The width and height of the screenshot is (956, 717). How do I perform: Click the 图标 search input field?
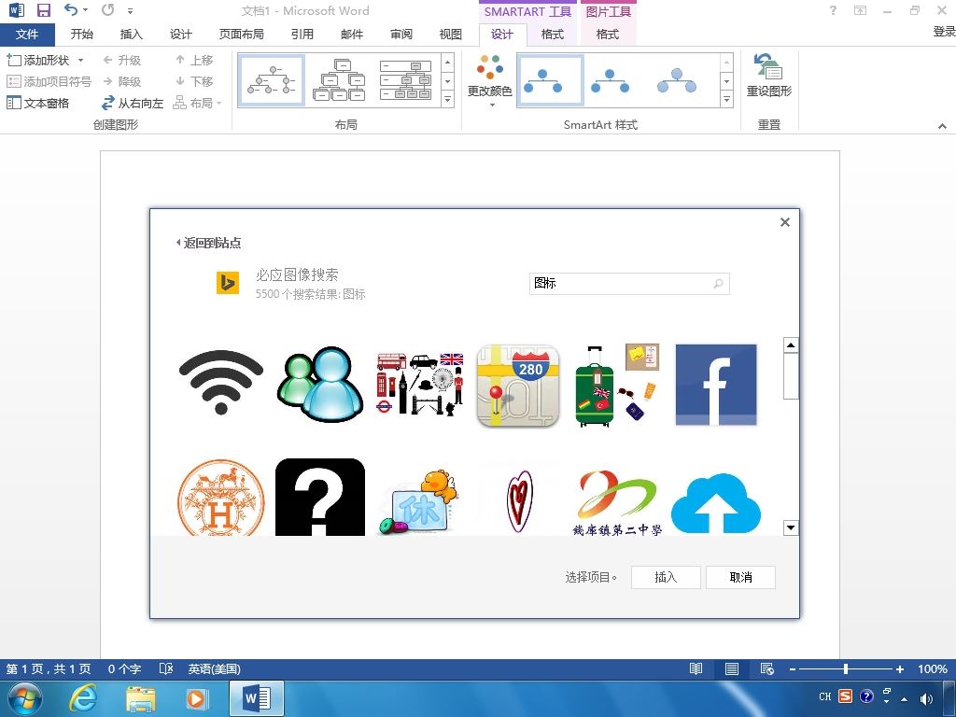point(629,284)
